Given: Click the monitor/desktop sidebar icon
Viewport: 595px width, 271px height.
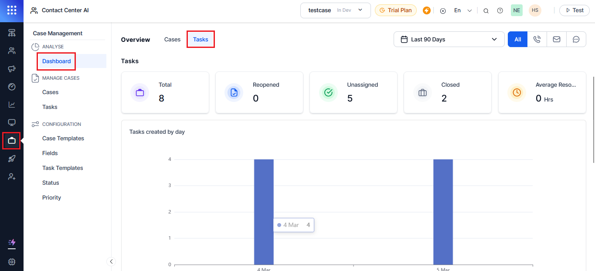Looking at the screenshot, I should (x=11, y=122).
